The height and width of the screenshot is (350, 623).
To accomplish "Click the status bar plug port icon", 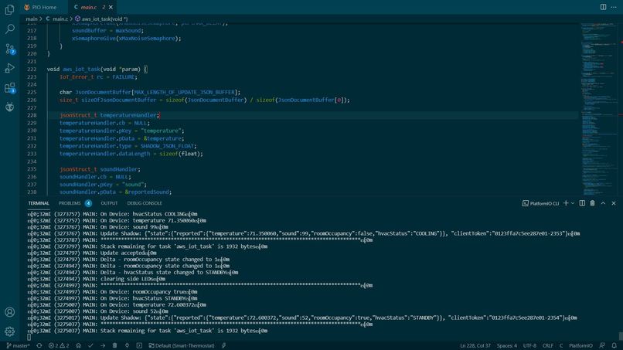I will coord(224,345).
